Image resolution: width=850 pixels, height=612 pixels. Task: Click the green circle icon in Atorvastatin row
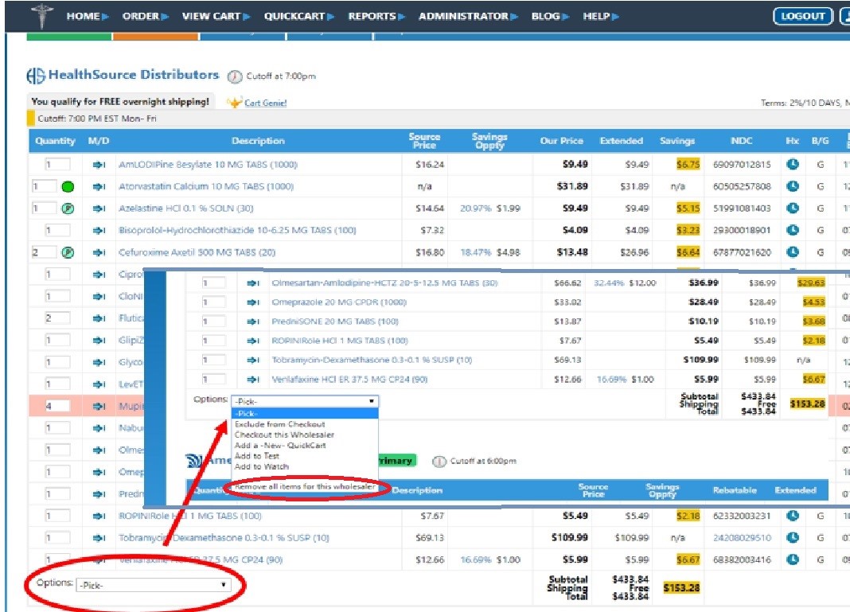point(68,187)
